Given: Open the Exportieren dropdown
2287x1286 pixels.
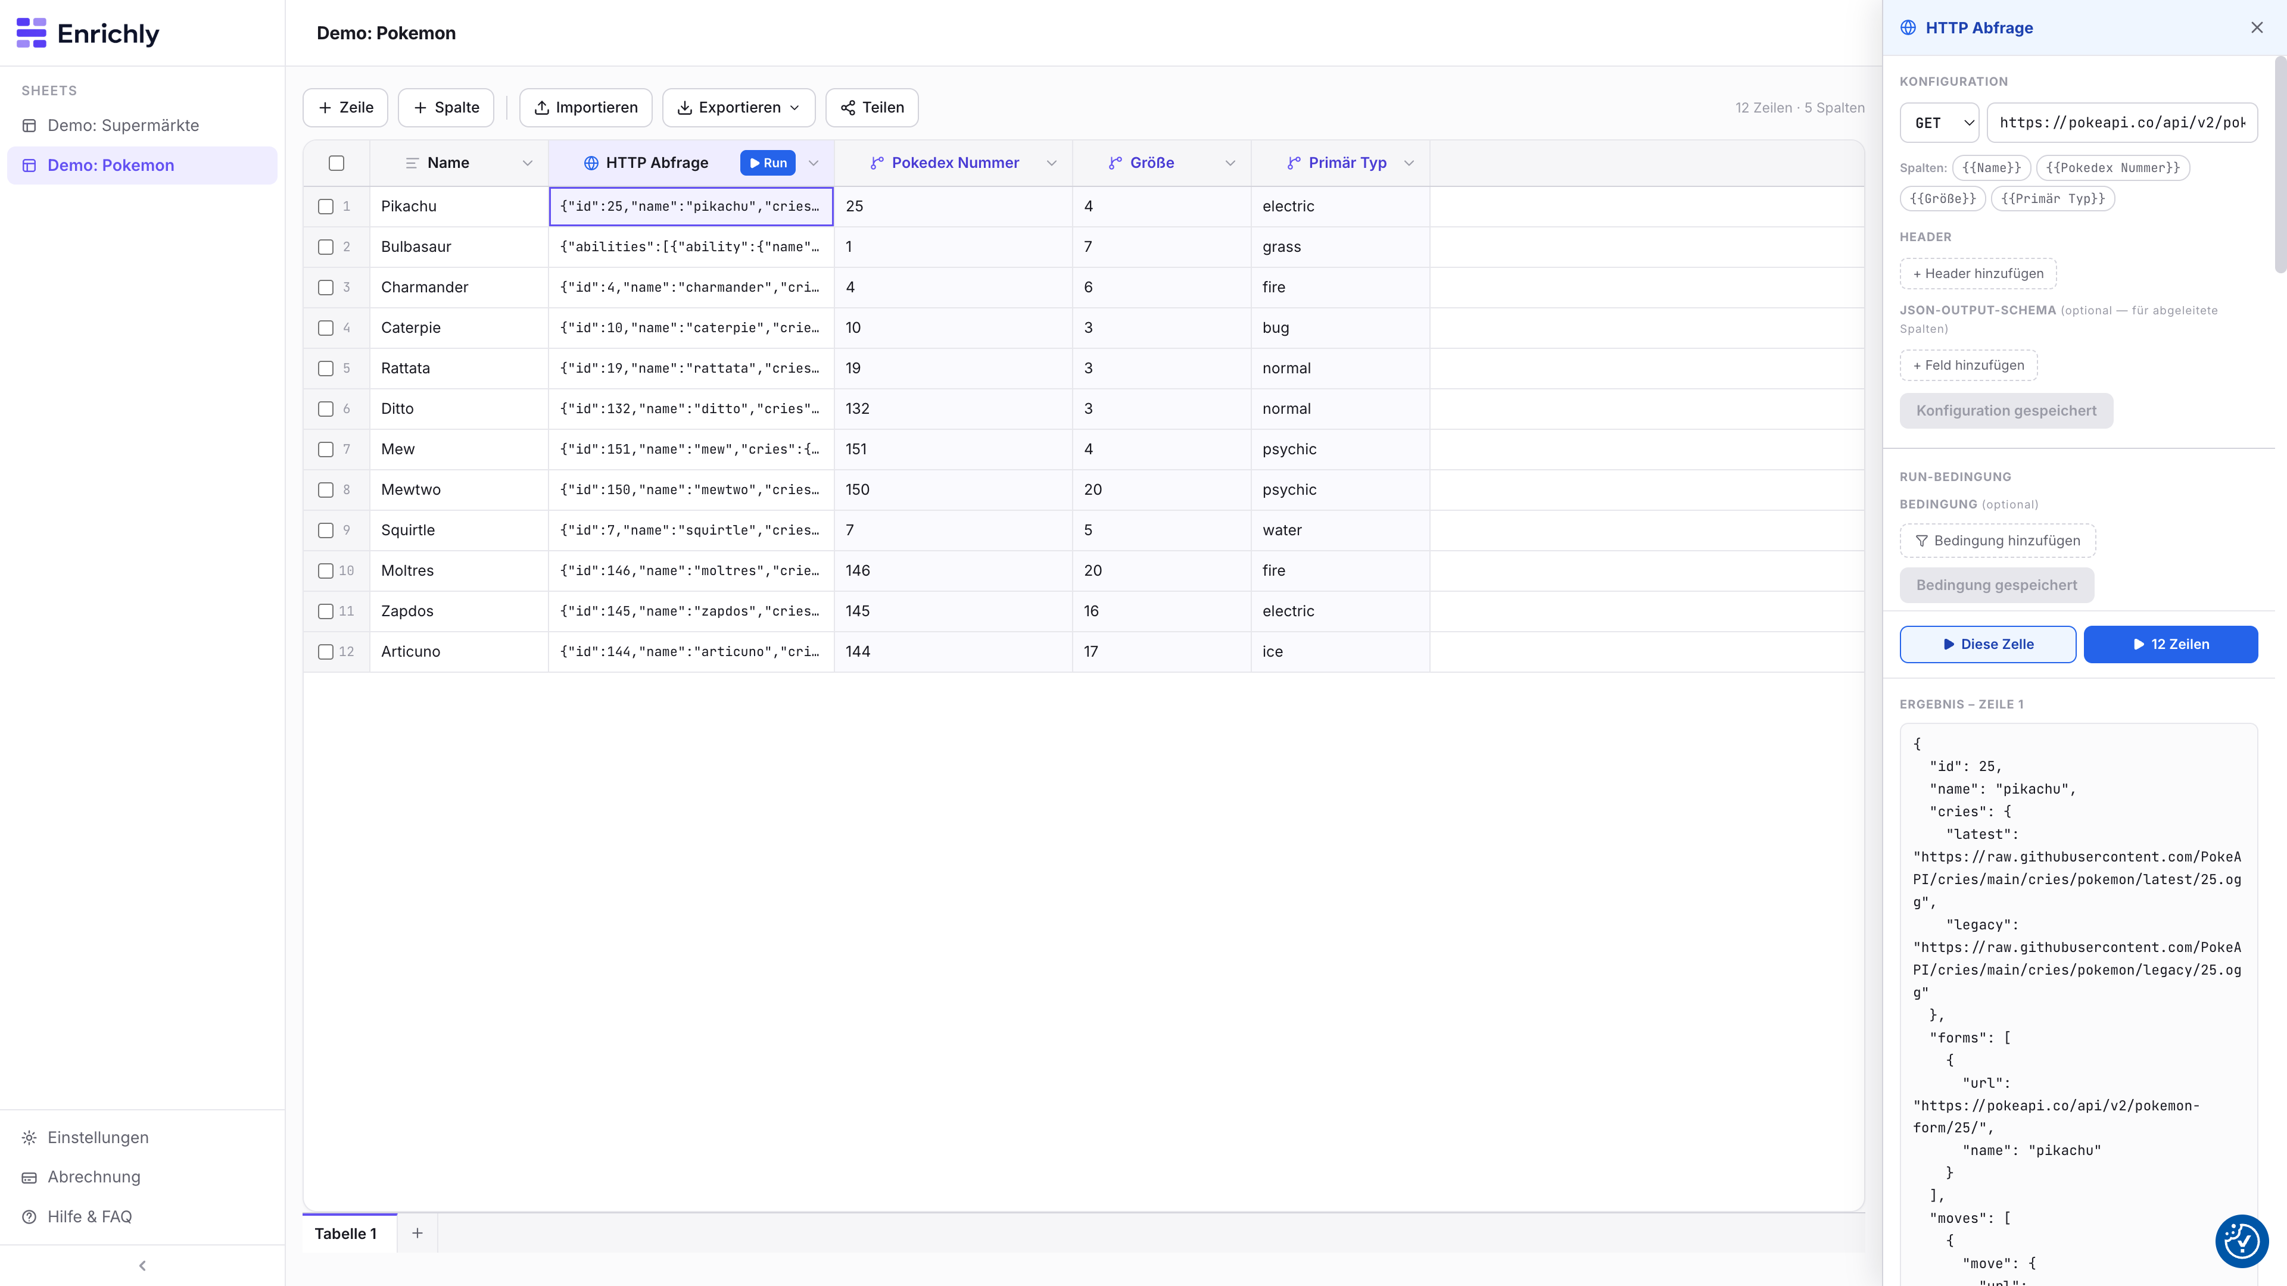Looking at the screenshot, I should pos(739,107).
